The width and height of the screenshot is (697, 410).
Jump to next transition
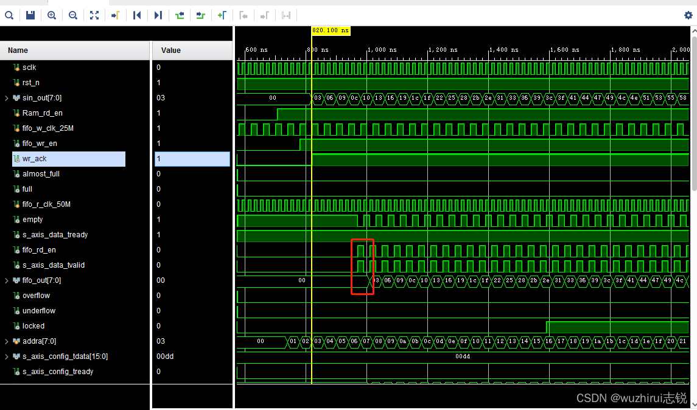pyautogui.click(x=201, y=16)
